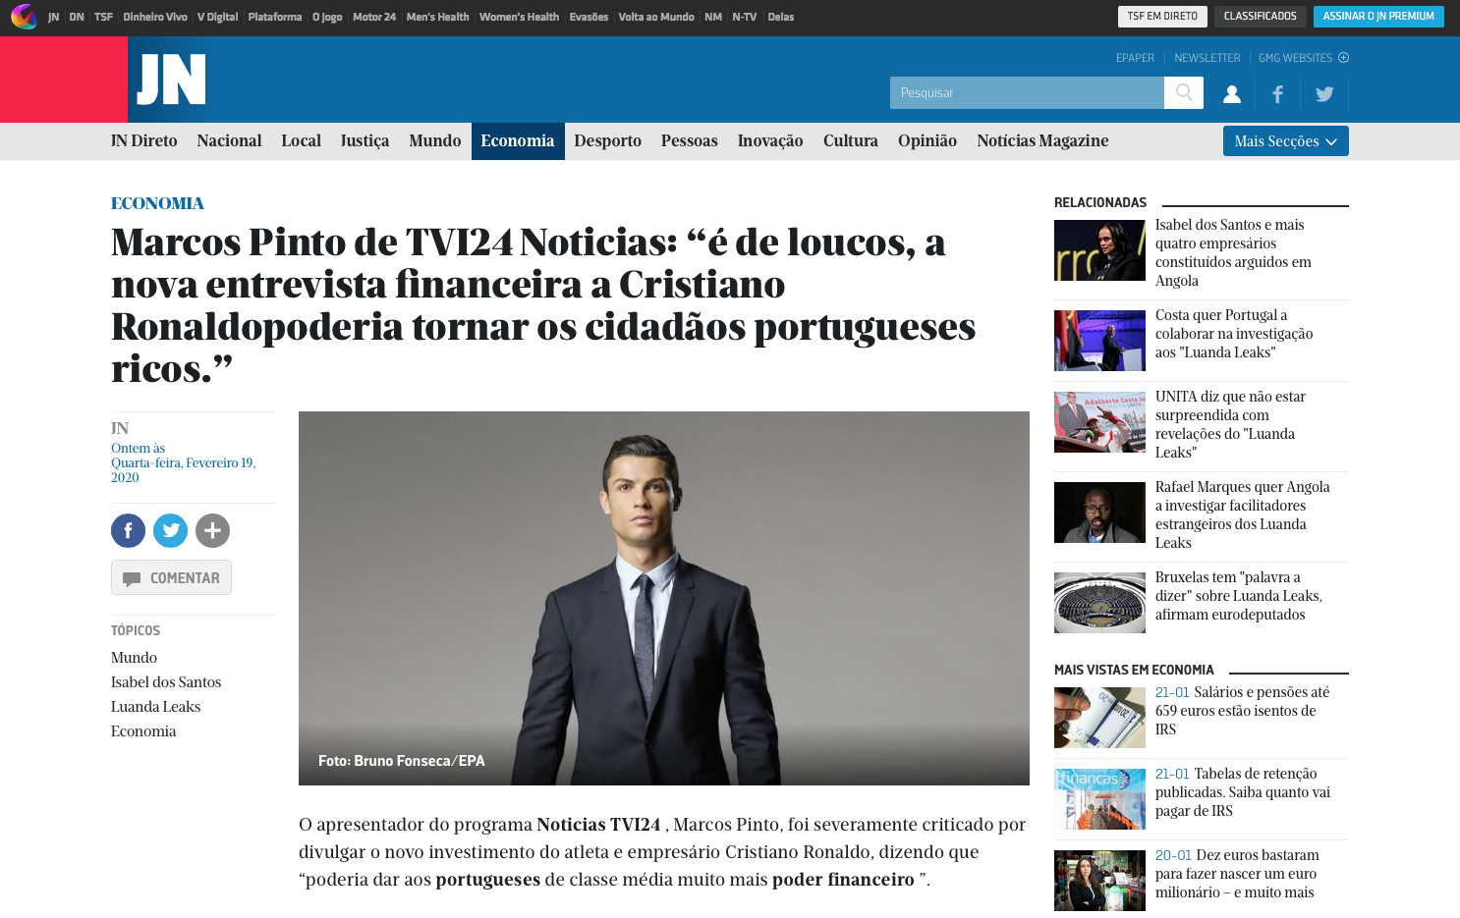Focus the Pesquisar search field
1460x918 pixels.
[1027, 92]
